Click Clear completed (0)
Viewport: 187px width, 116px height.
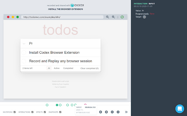tap(89, 68)
